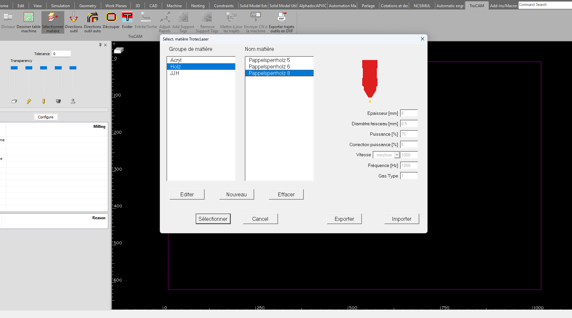
Task: Click the machine icon under Transparency
Action: 73,101
